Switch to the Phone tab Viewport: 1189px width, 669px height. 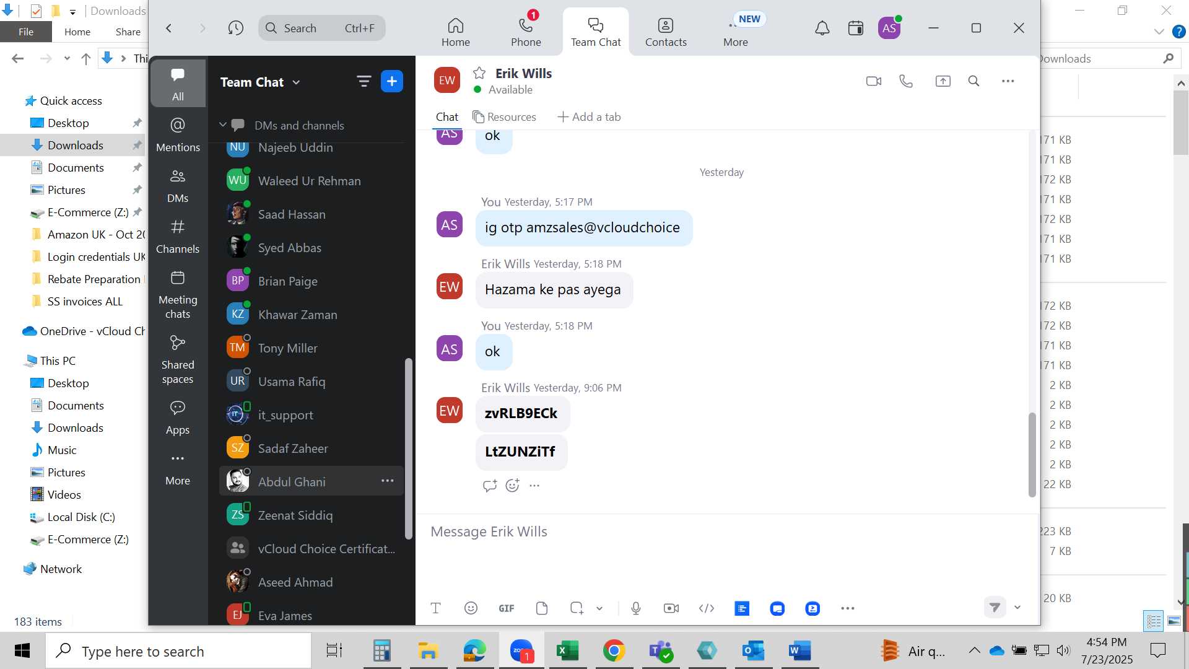tap(526, 32)
